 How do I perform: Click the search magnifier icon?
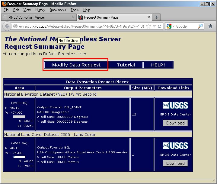[200, 26]
